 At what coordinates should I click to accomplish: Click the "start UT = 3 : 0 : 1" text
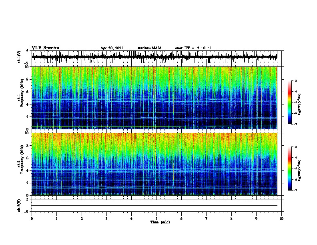193,48
